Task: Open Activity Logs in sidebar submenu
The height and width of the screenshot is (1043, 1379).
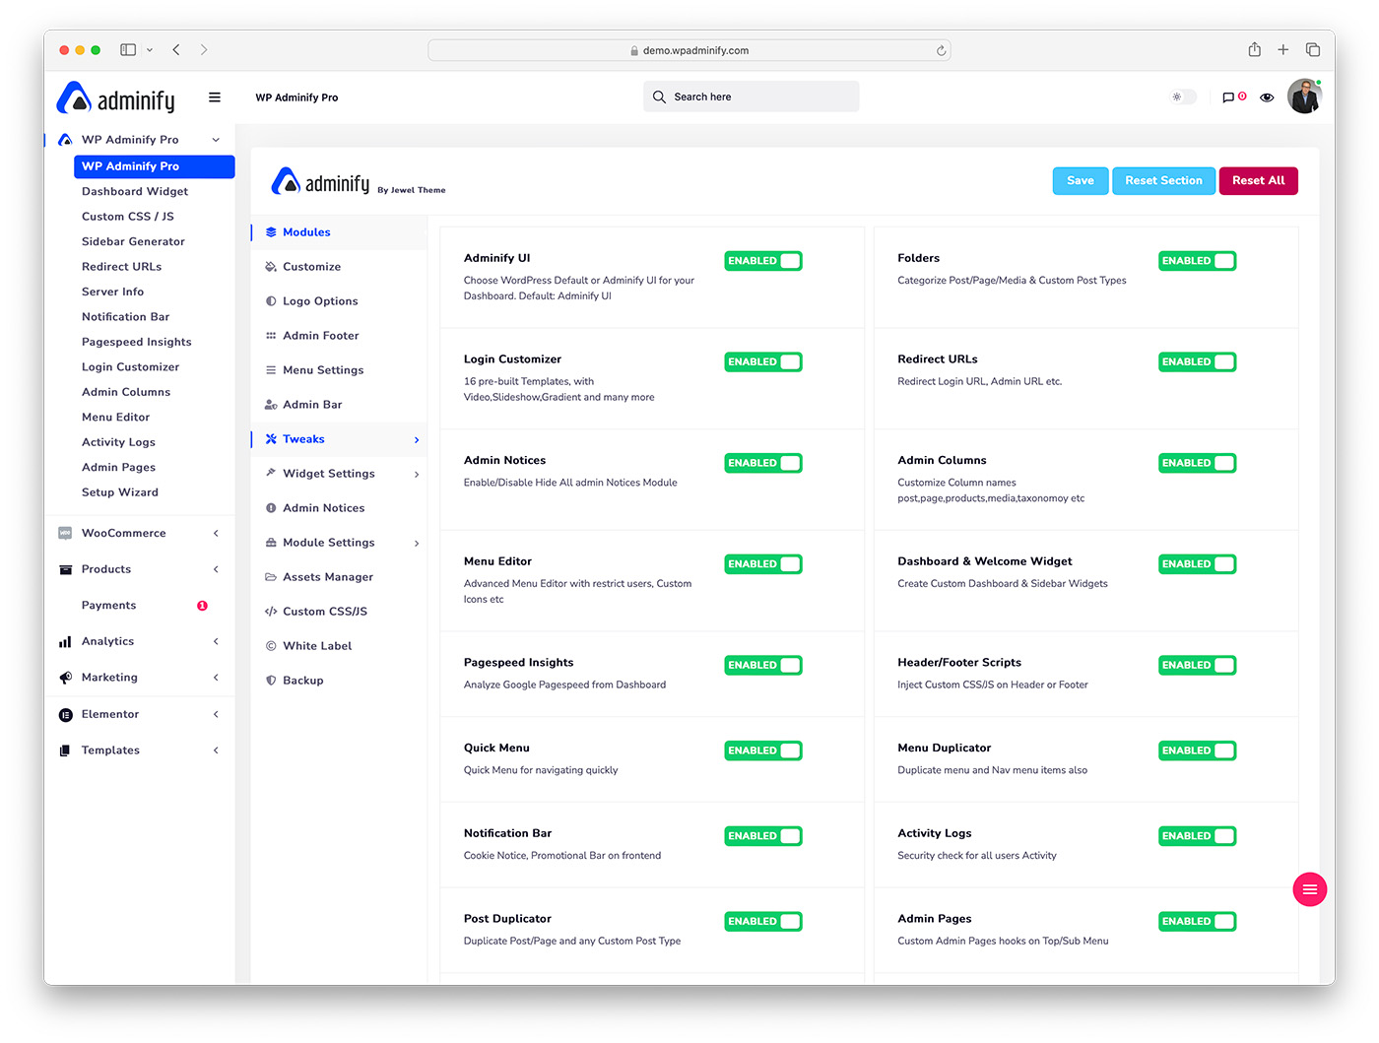Action: point(118,442)
